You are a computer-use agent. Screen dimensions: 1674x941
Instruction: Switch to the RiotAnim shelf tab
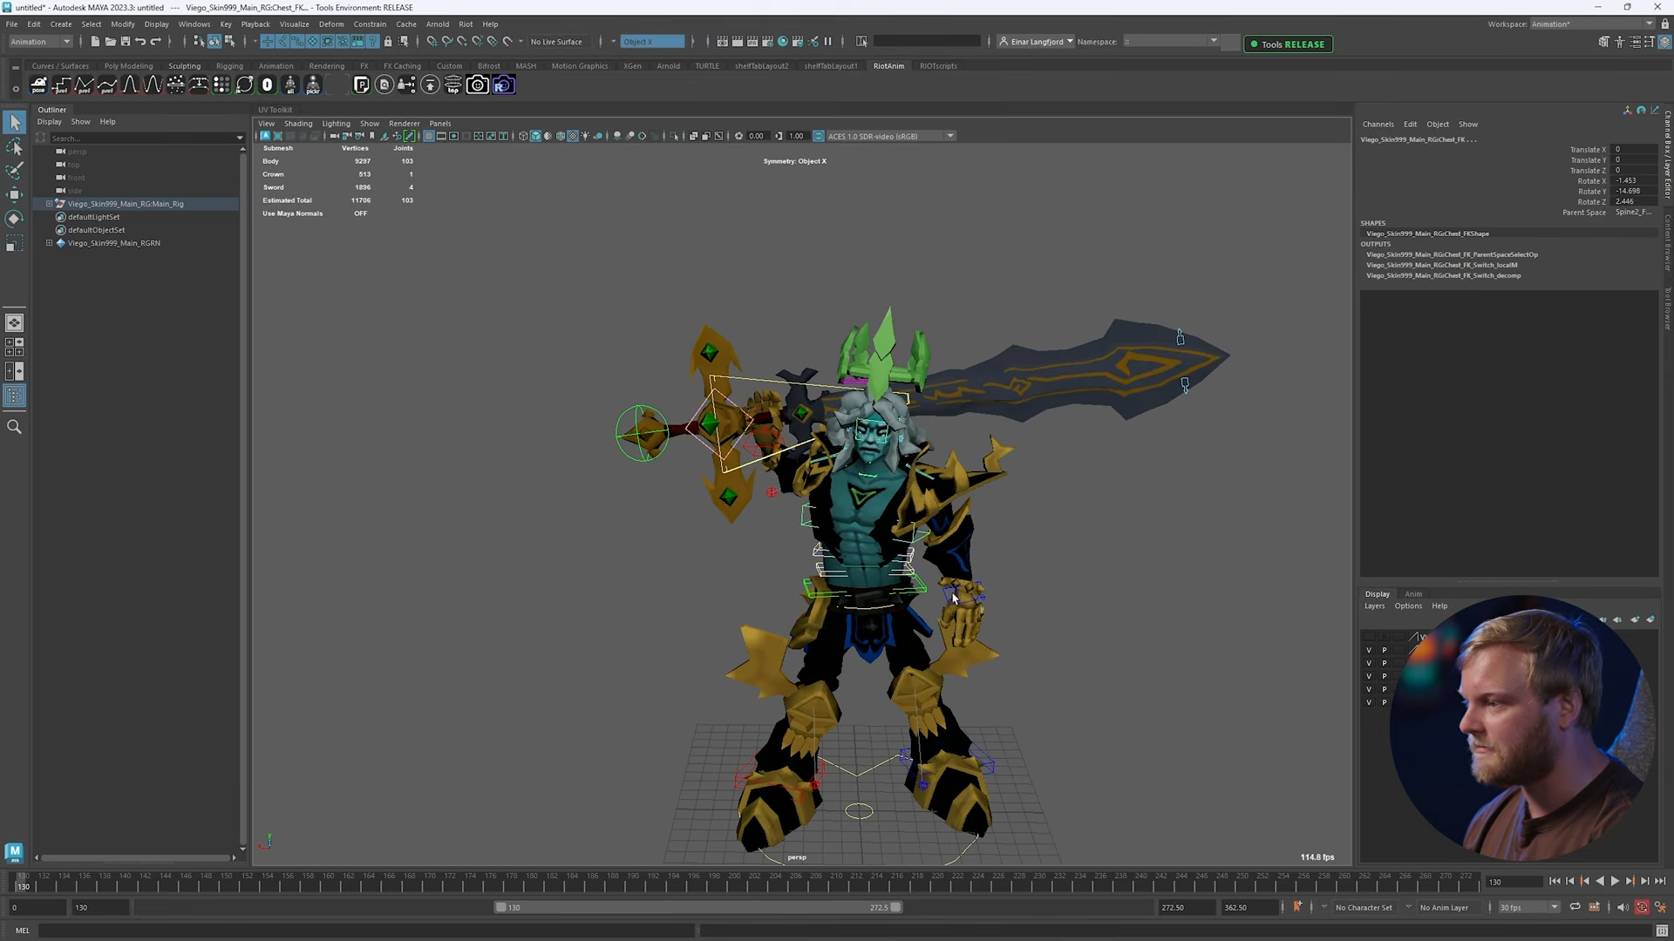(x=888, y=66)
